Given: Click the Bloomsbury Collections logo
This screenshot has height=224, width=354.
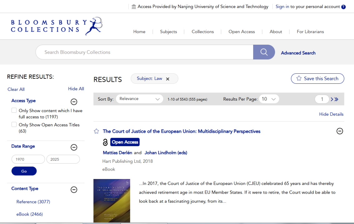Looking at the screenshot, I should [x=57, y=26].
